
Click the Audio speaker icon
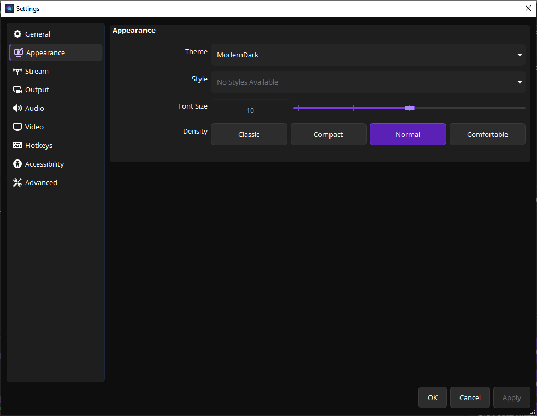click(17, 108)
